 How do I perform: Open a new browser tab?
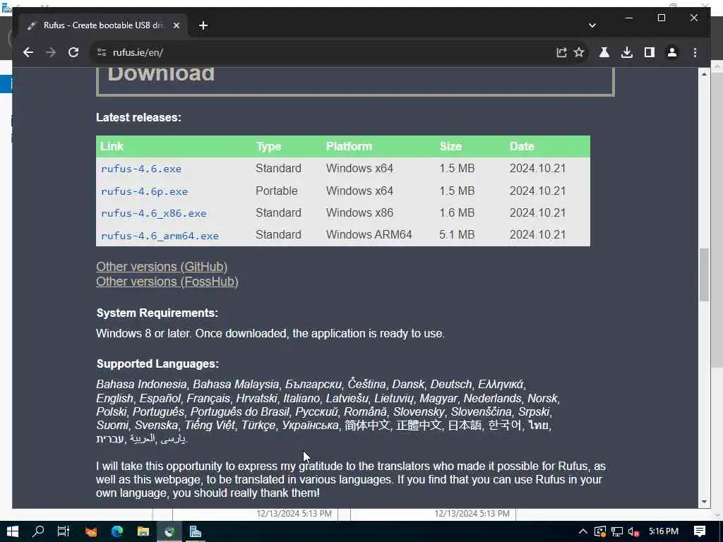coord(203,25)
